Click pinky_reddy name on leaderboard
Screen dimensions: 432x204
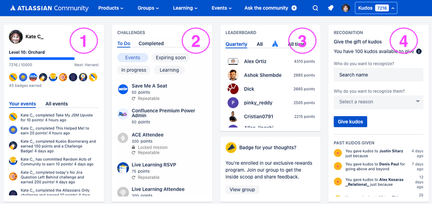pos(258,103)
